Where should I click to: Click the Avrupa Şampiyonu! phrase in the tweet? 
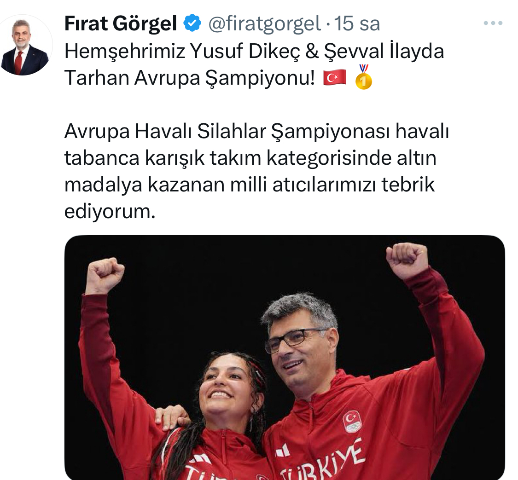point(225,78)
